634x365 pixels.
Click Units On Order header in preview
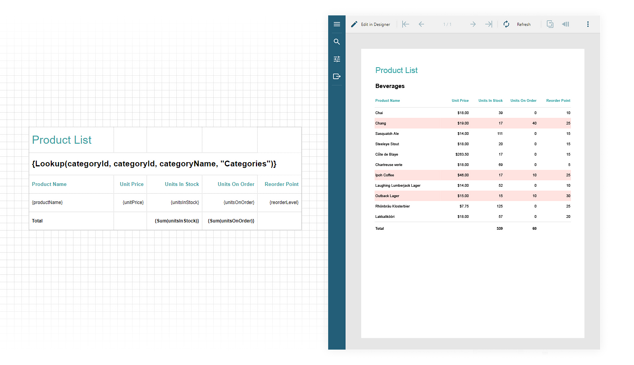523,101
